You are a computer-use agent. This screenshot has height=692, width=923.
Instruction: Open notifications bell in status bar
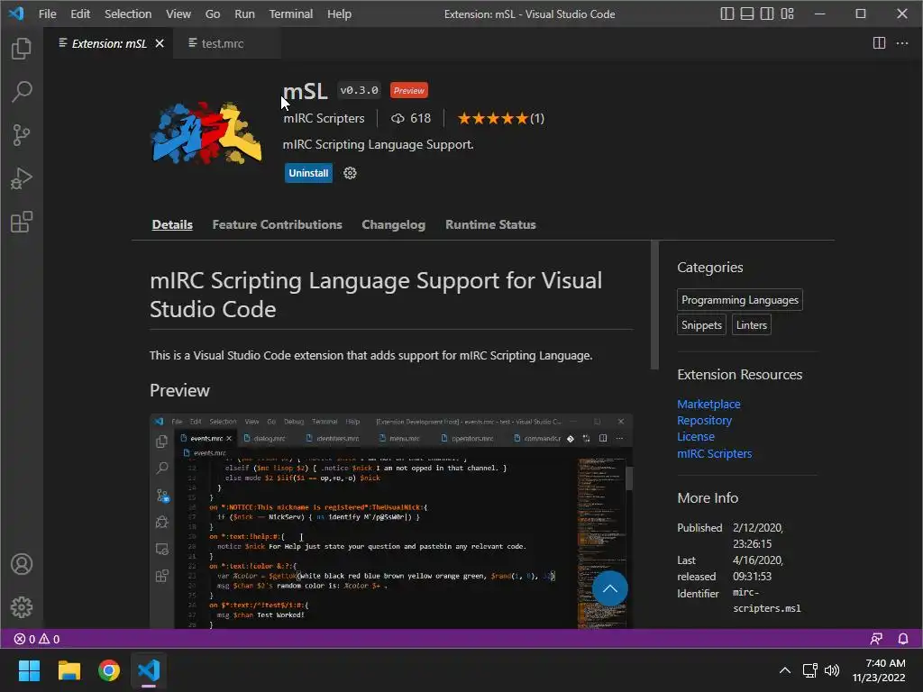click(903, 639)
